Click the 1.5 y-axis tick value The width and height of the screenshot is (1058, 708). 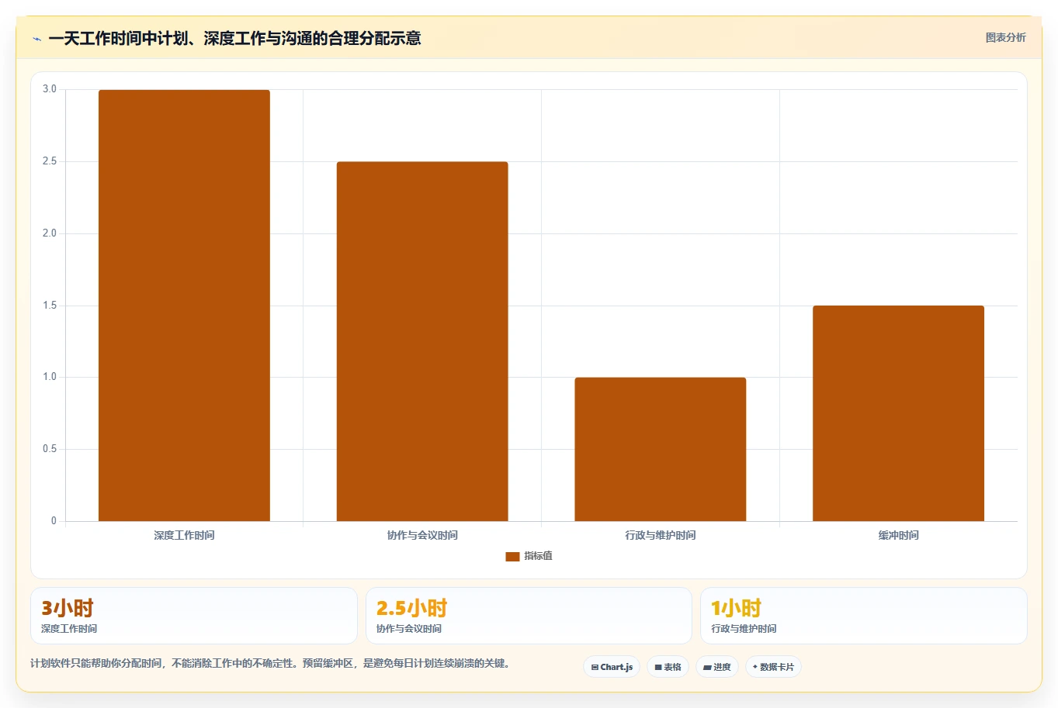tap(50, 306)
